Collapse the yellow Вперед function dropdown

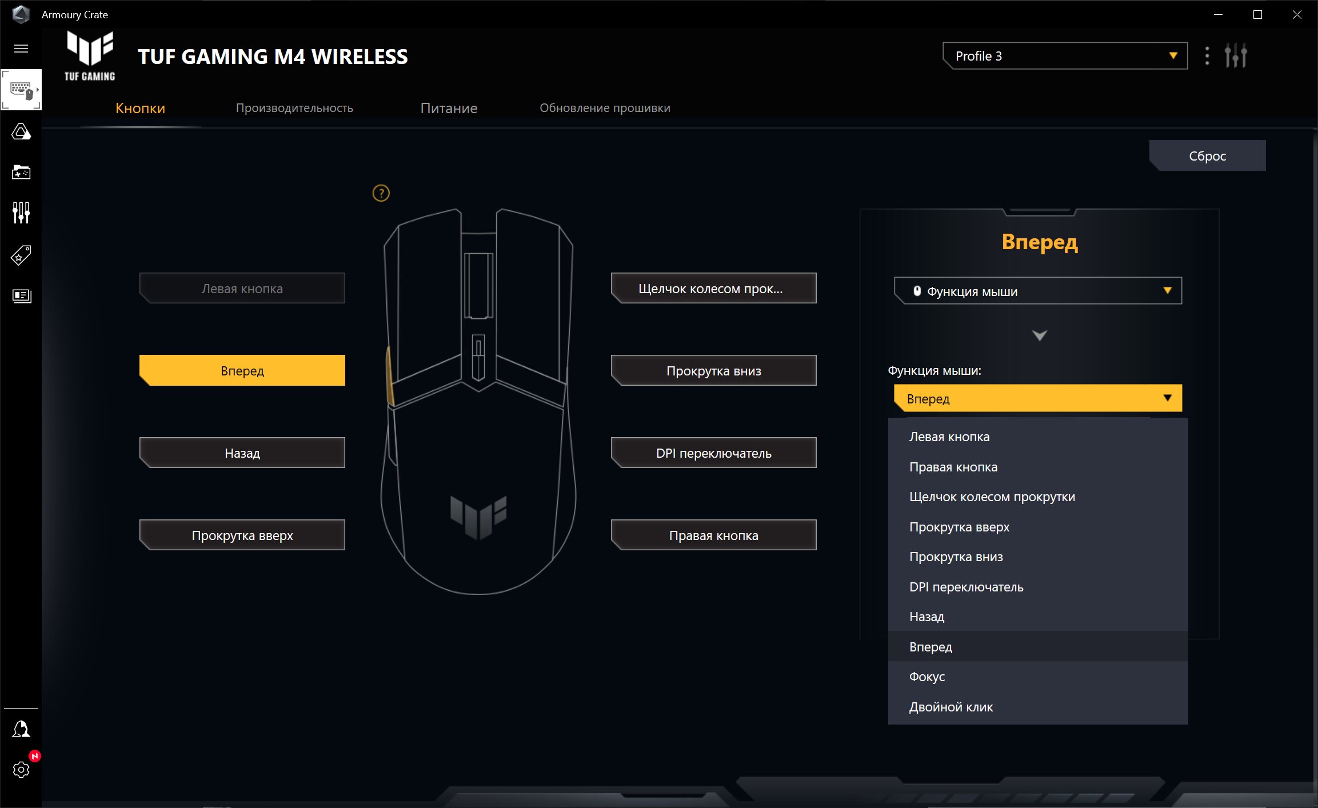[x=1038, y=398]
